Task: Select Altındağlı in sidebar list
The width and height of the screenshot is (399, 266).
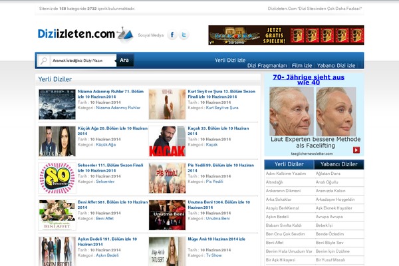Action: click(274, 182)
